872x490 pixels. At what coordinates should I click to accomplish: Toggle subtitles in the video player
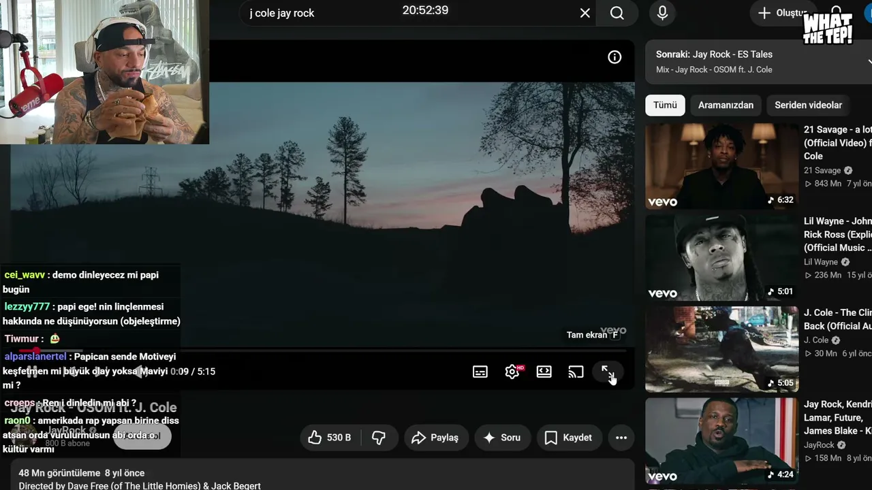480,372
